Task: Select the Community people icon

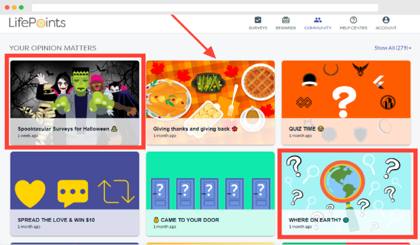Action: point(317,20)
